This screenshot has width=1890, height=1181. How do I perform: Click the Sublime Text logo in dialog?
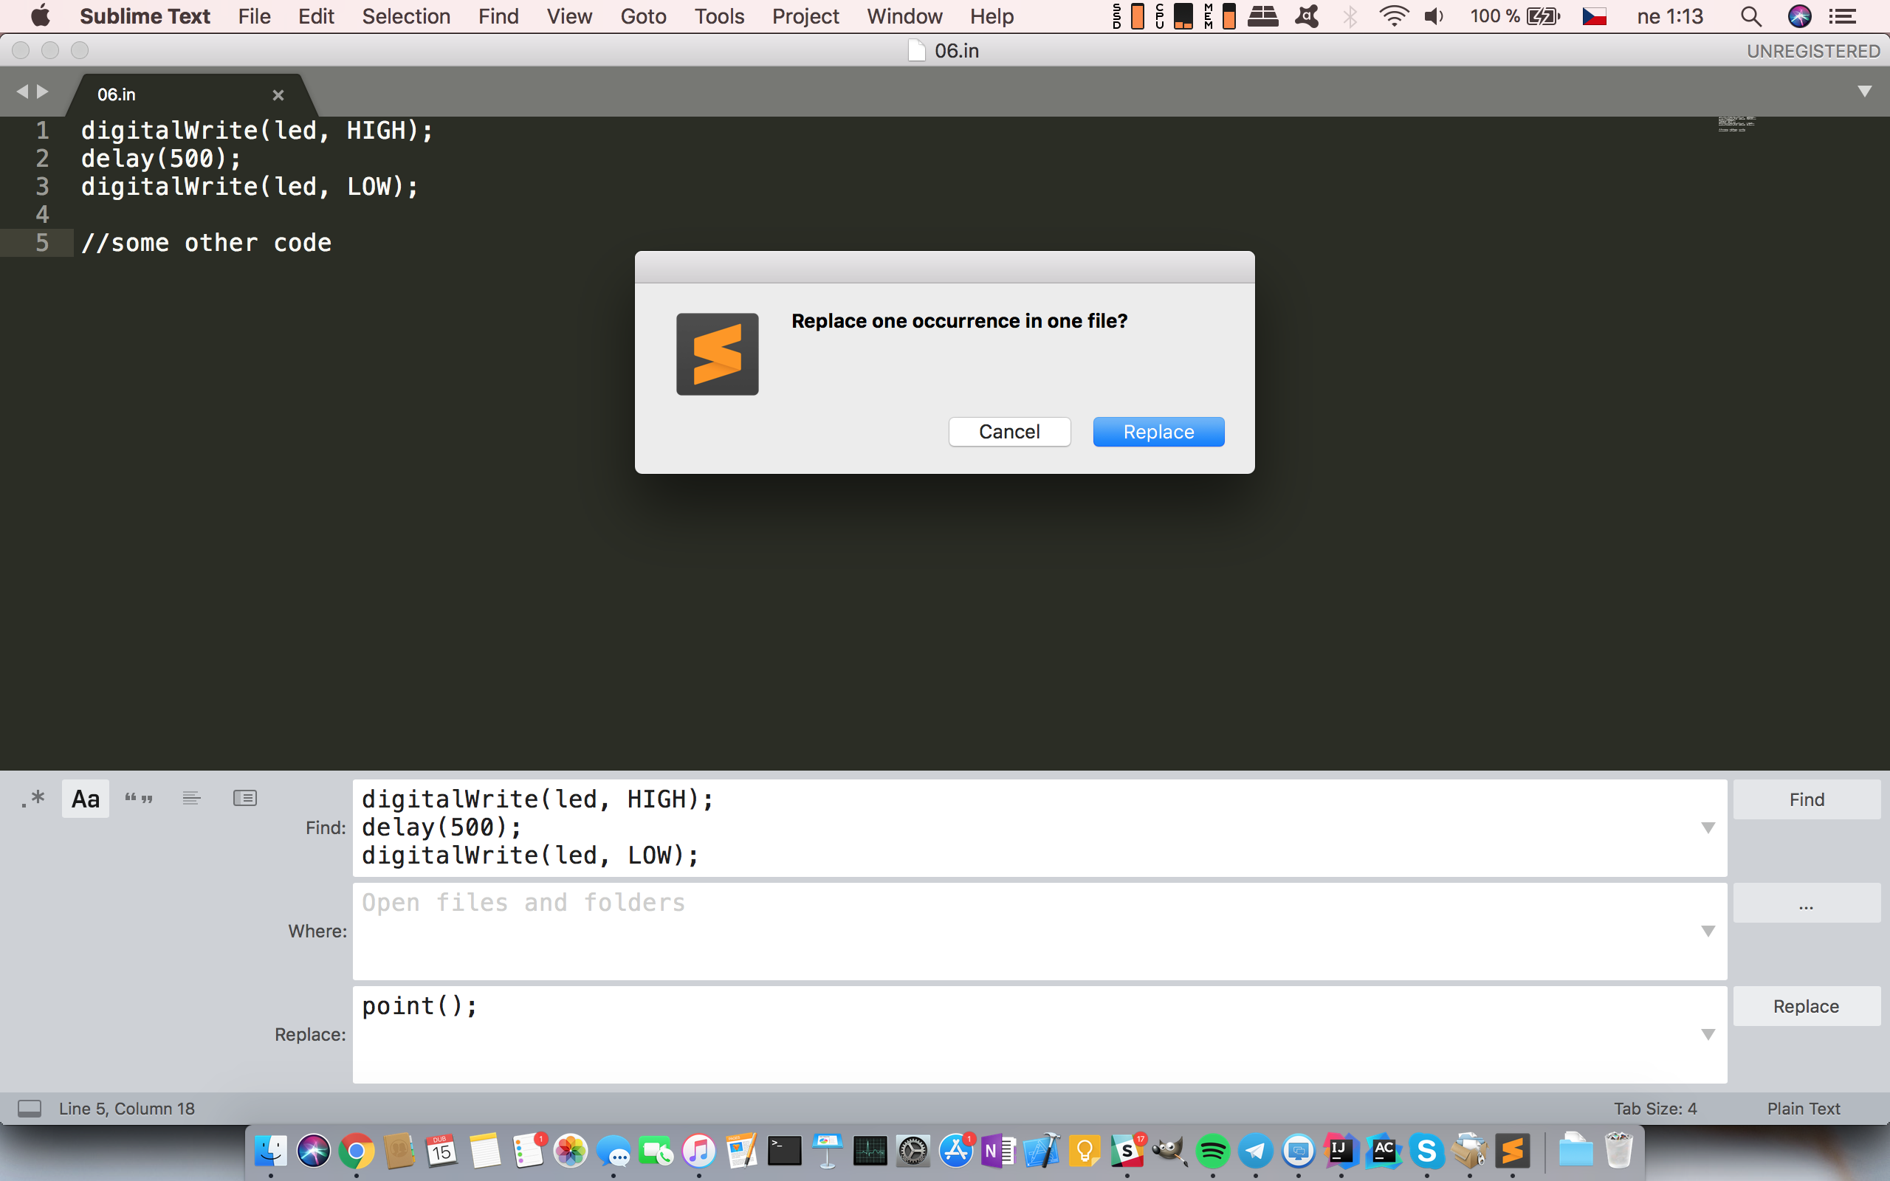tap(717, 354)
